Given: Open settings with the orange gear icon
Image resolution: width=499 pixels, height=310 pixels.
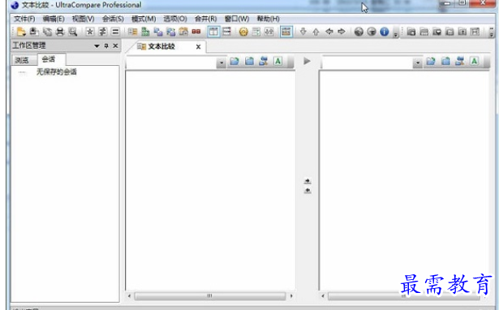Looking at the screenshot, I should coord(243,32).
